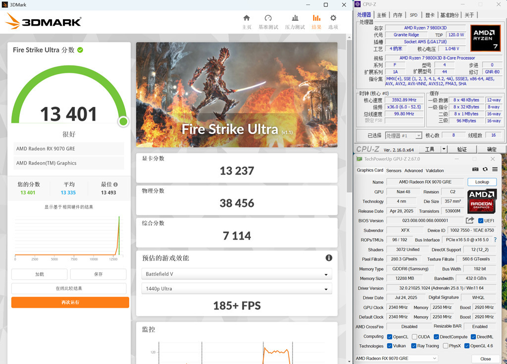
Task: Open the Benchmarks gauge icon in 3DMark
Action: pyautogui.click(x=268, y=18)
